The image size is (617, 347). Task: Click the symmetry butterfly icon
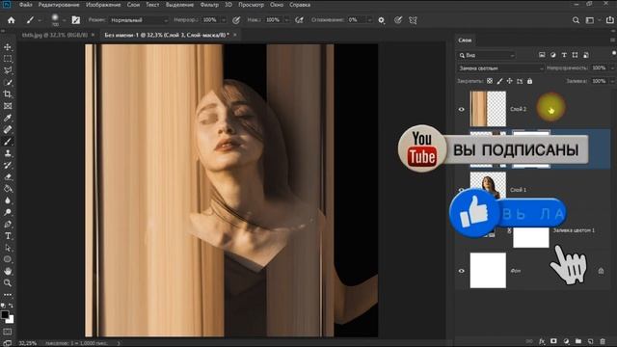413,20
